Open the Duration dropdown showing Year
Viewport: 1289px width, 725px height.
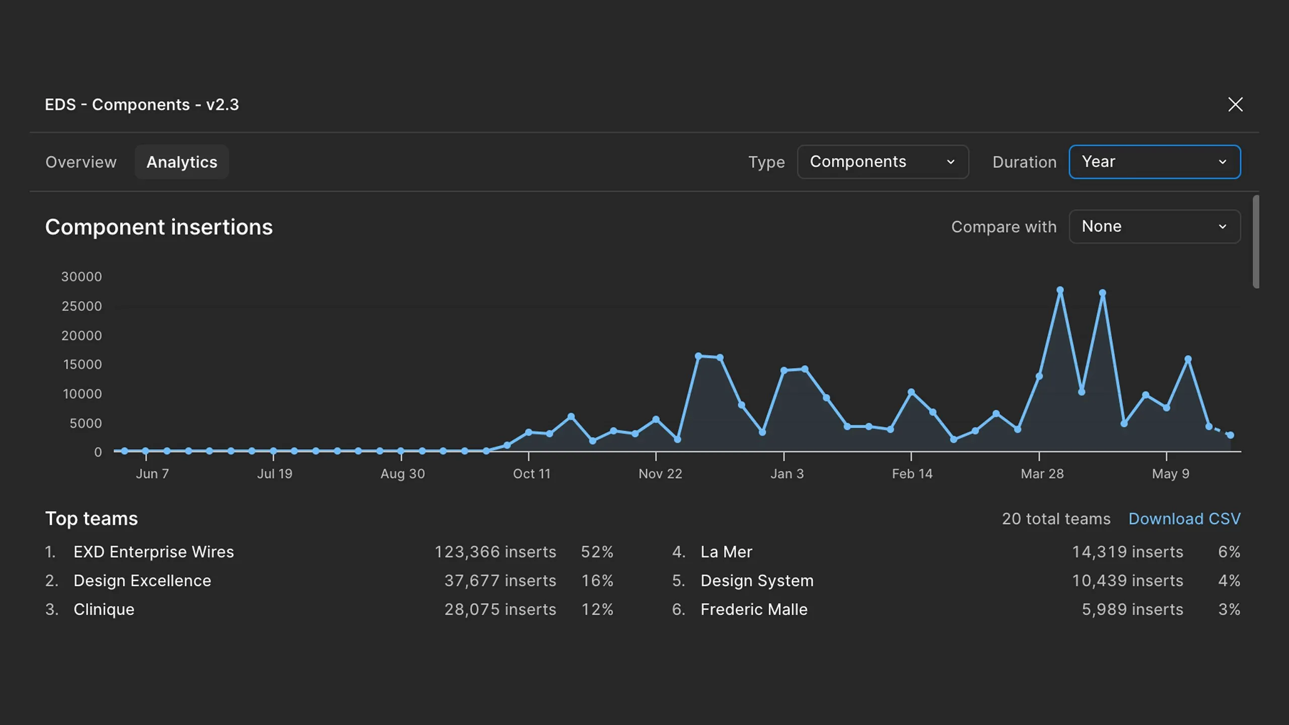[1155, 162]
